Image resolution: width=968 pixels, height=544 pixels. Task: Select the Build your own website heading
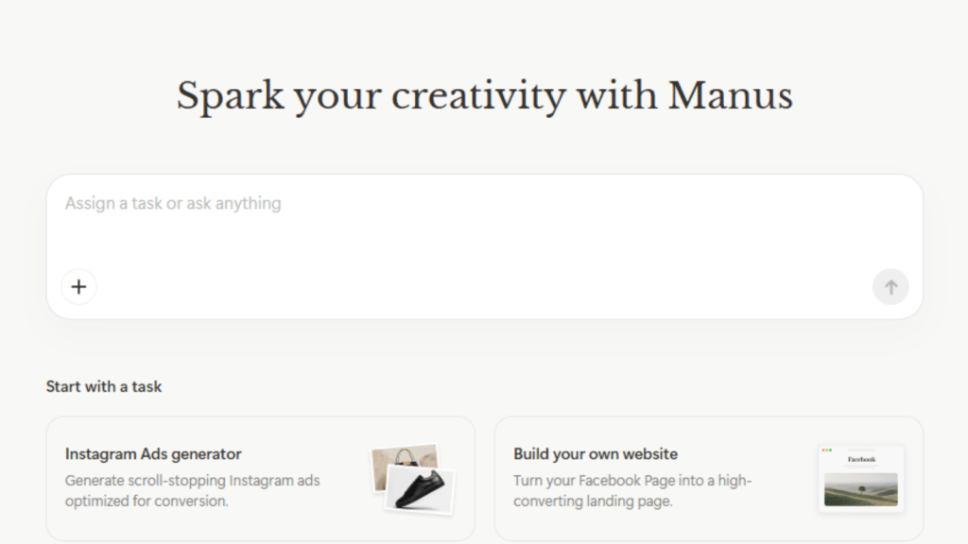(595, 454)
